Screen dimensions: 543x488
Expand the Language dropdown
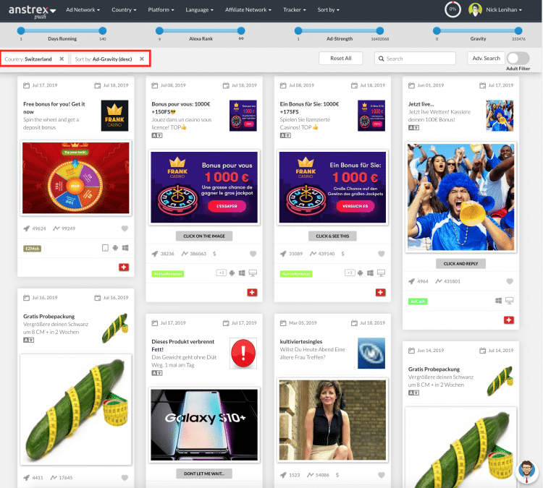(x=199, y=9)
